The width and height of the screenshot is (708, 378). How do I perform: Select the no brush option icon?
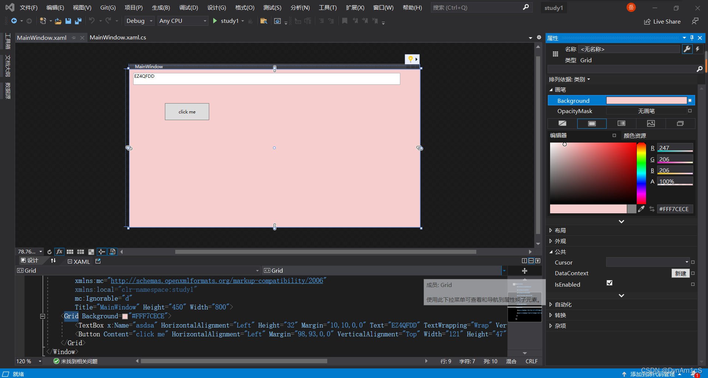562,123
